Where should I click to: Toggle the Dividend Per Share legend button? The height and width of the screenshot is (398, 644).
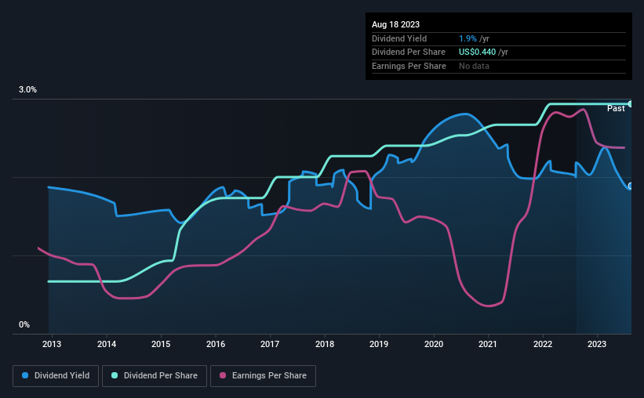tap(155, 376)
